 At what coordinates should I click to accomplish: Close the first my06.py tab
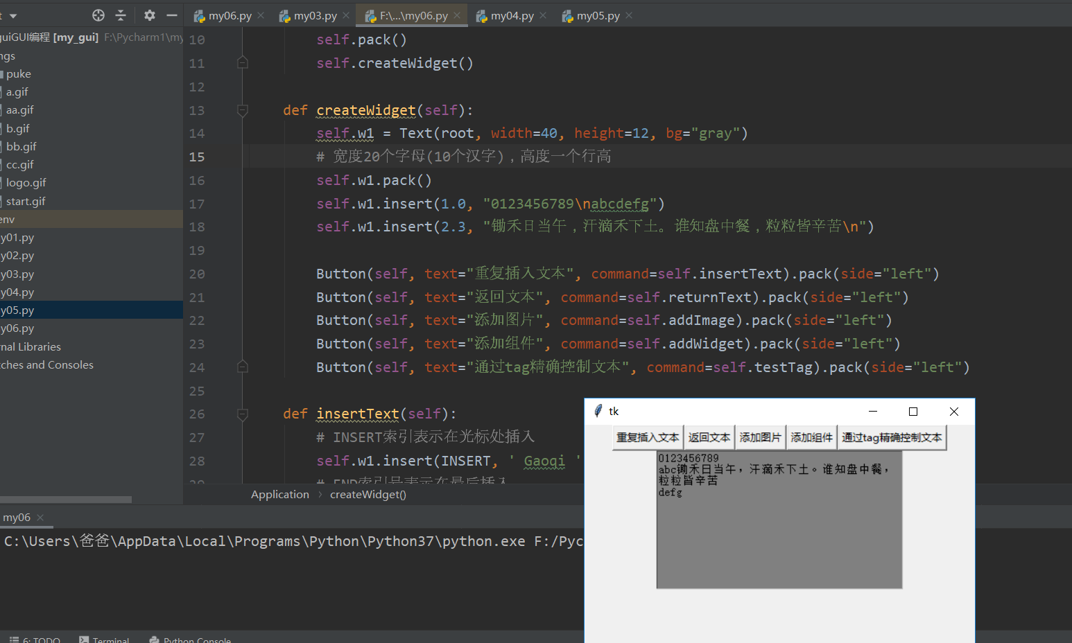pos(261,15)
